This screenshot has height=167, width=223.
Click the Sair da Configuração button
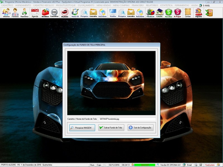(140, 127)
